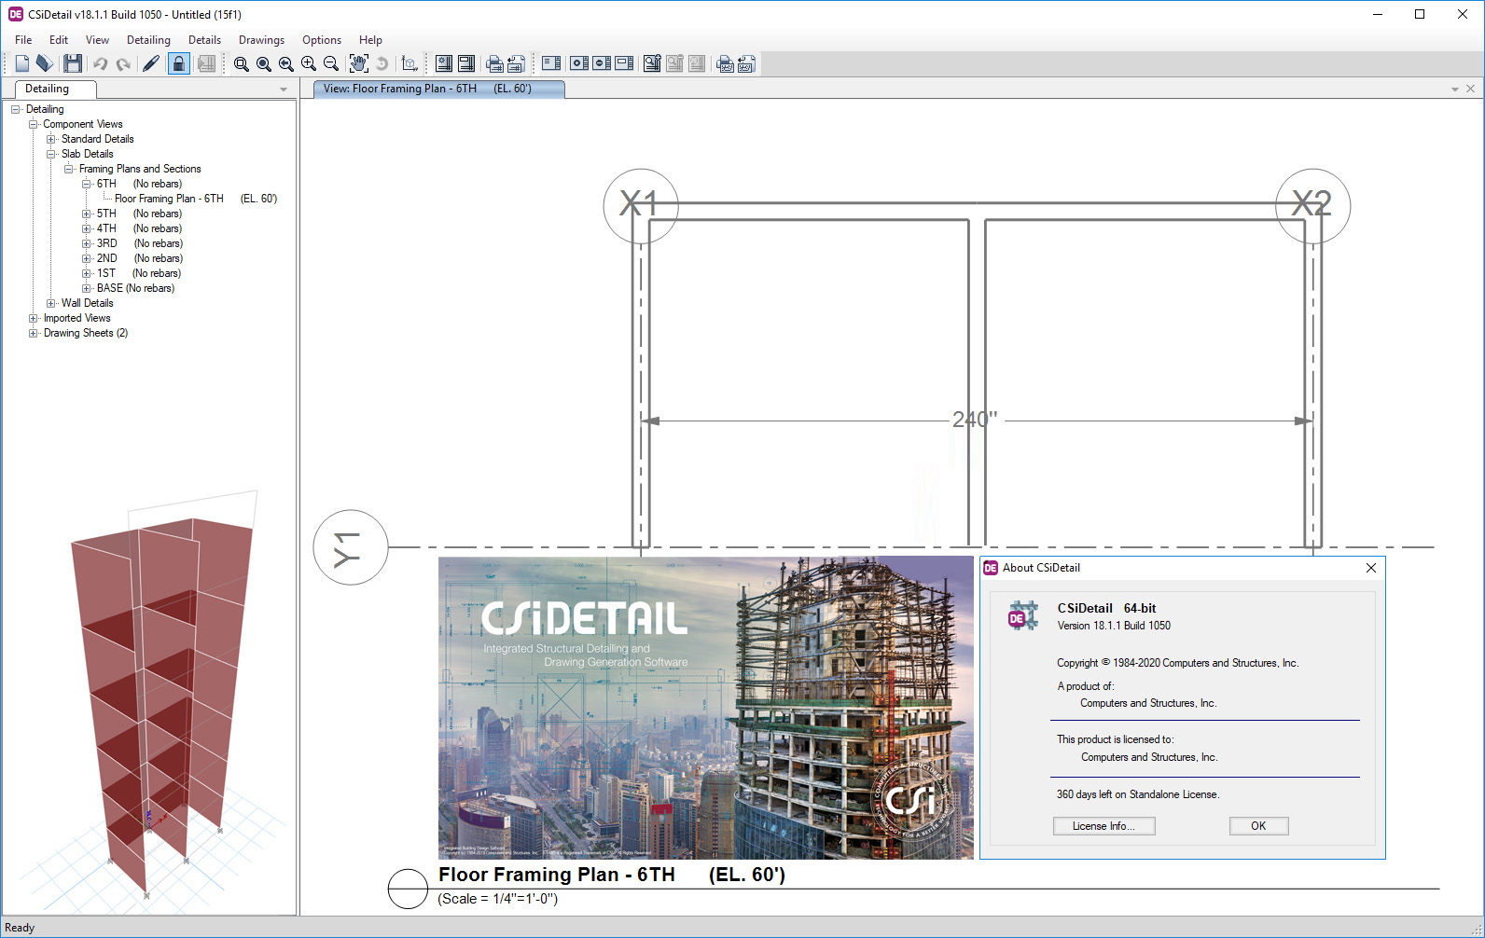Click the zoom in plus icon
This screenshot has height=938, width=1485.
coord(309,63)
